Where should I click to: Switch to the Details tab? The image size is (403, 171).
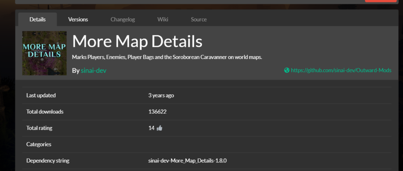[37, 20]
